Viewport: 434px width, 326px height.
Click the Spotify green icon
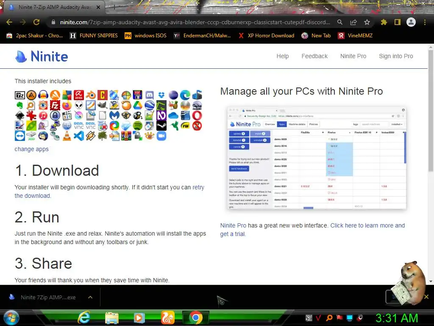click(x=138, y=126)
